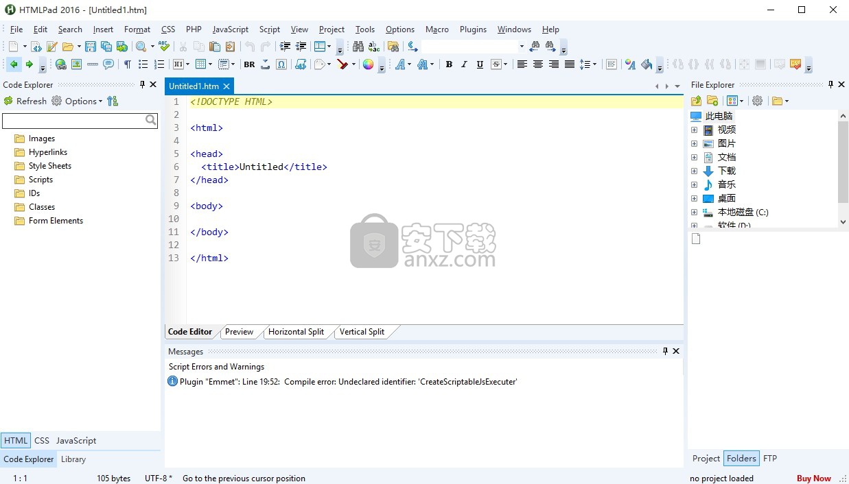Screen dimensions: 849x484
Task: Select the JavaScript explorer tab
Action: tap(76, 441)
